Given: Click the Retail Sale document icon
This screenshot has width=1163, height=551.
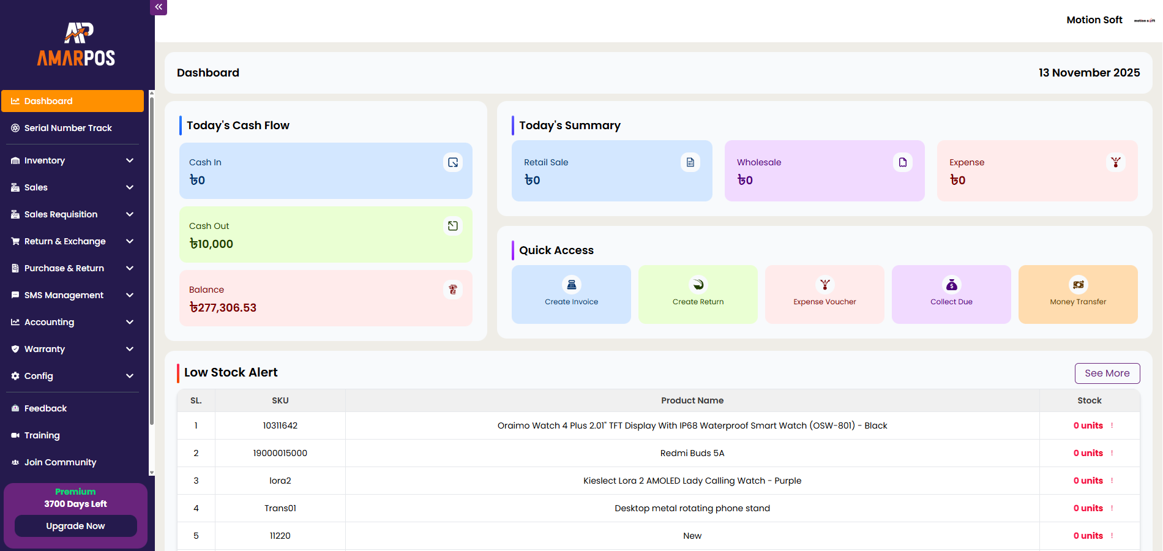Looking at the screenshot, I should pos(690,162).
